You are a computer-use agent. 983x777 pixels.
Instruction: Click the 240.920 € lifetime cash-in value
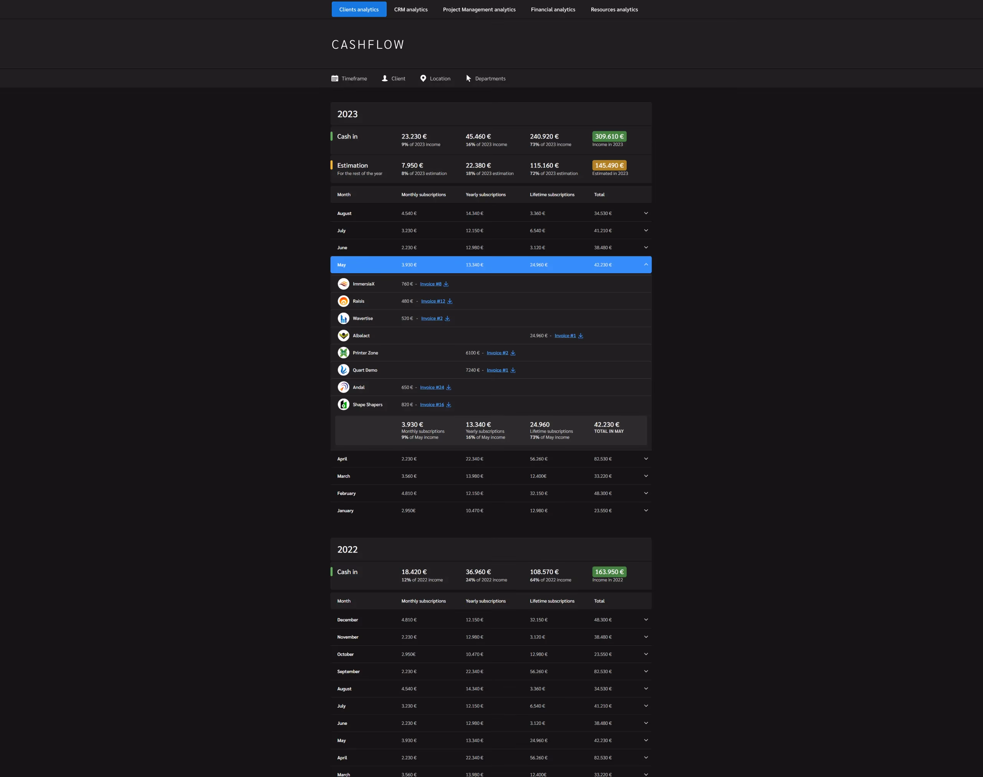click(544, 137)
